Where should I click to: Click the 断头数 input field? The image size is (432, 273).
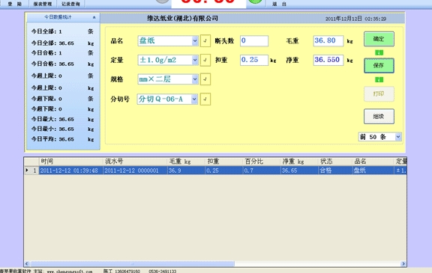pyautogui.click(x=254, y=40)
